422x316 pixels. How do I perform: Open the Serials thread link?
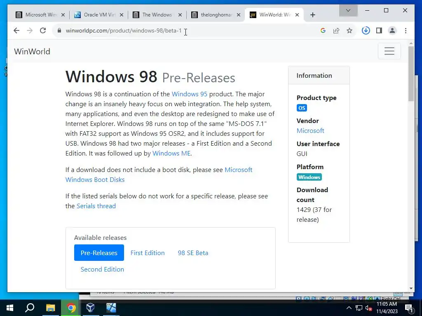[96, 206]
